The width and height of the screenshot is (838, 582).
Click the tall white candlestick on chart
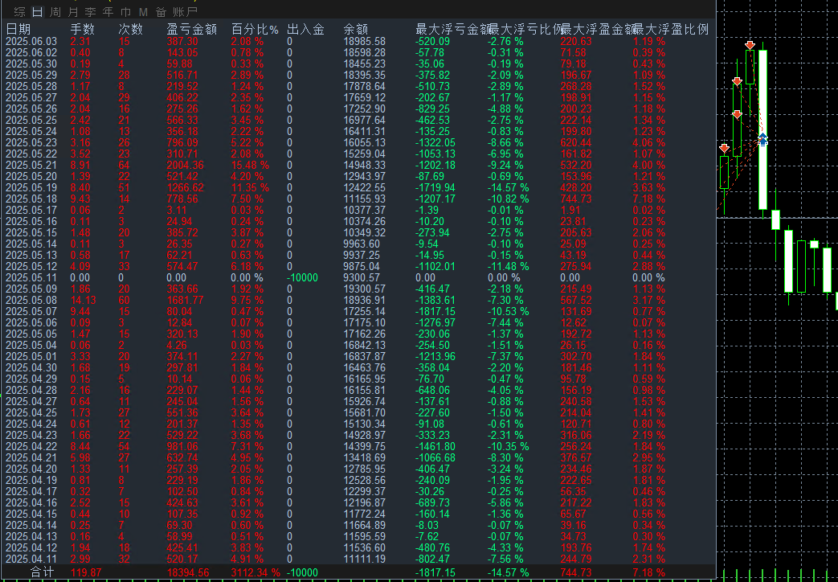pyautogui.click(x=763, y=129)
